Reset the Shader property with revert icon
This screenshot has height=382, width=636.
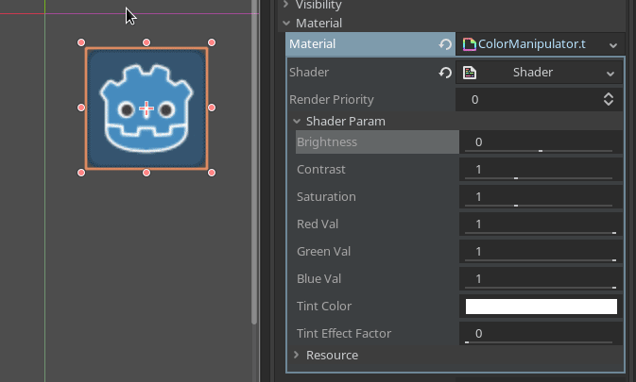(445, 73)
